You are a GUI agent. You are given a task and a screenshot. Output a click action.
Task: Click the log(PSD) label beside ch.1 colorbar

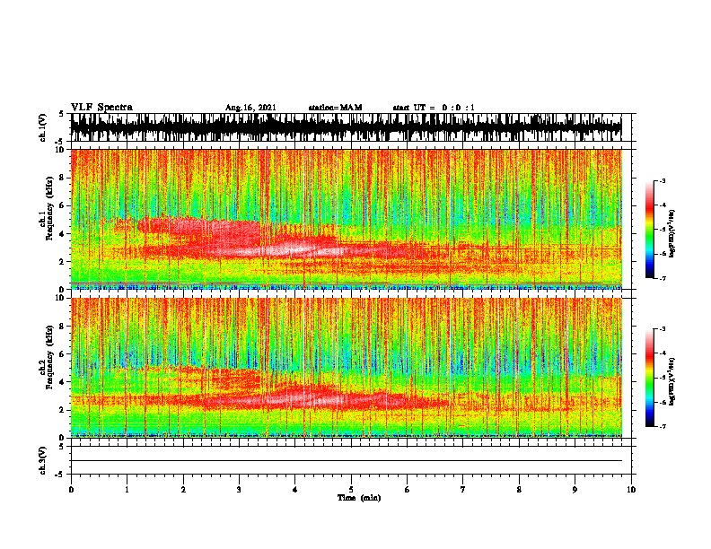[671, 233]
